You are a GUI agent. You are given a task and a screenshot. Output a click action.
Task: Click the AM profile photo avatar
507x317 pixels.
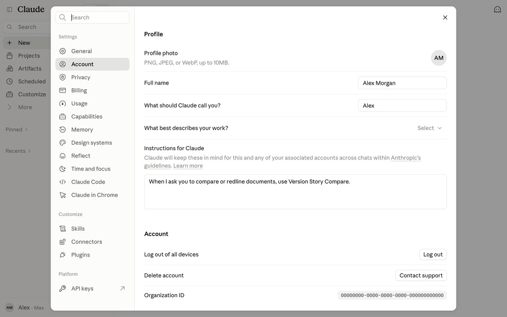click(439, 58)
